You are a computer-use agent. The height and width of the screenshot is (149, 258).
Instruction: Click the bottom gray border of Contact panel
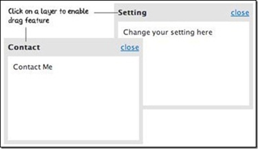pyautogui.click(x=73, y=142)
